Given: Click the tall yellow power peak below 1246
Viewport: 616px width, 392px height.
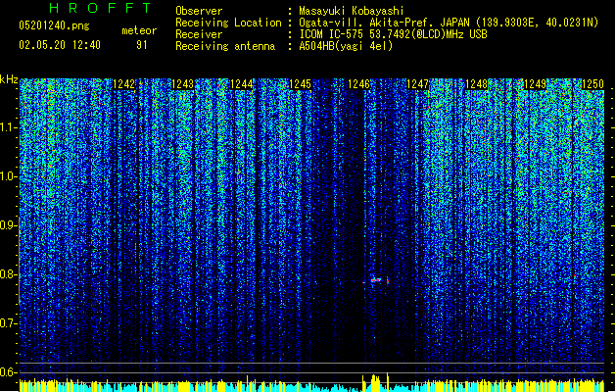Looking at the screenshot, I should pos(375,382).
